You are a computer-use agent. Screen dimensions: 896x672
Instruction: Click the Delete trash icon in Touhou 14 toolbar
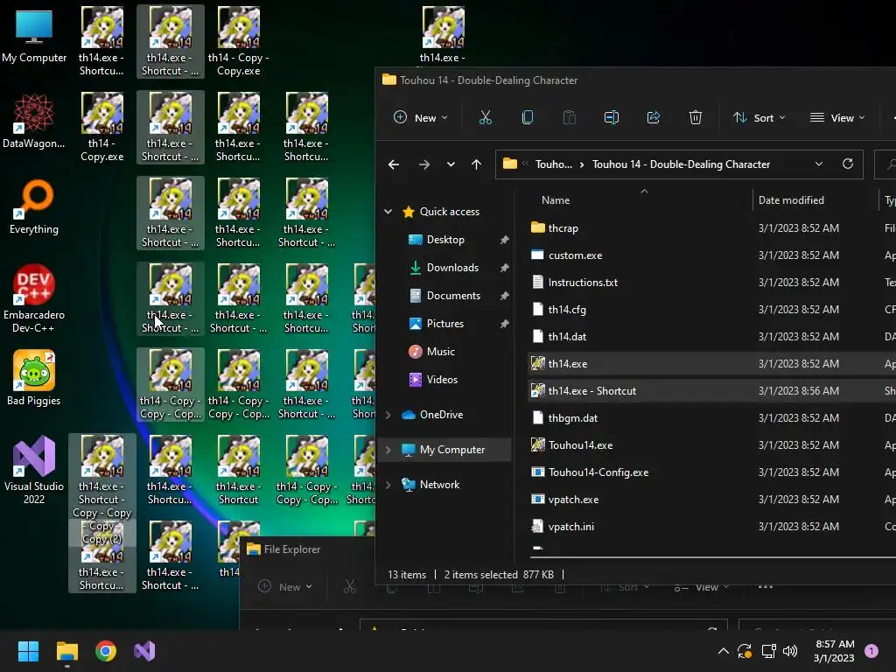pyautogui.click(x=695, y=118)
